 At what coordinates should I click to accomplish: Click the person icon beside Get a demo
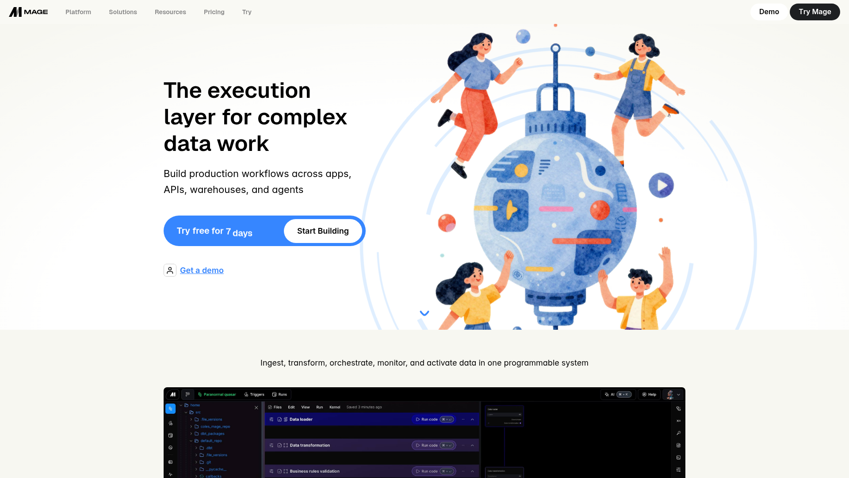(x=170, y=270)
